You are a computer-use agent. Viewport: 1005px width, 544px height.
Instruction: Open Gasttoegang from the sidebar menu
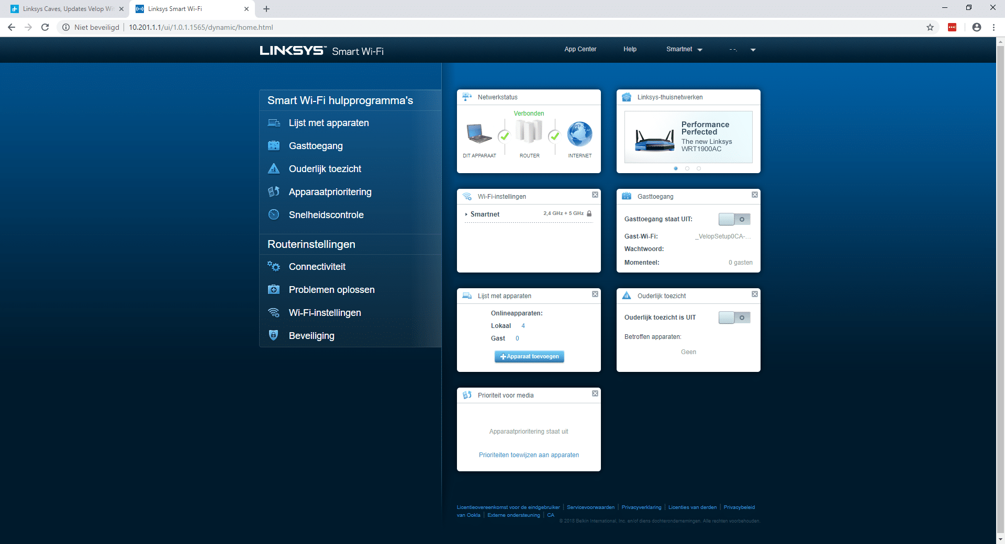(316, 146)
